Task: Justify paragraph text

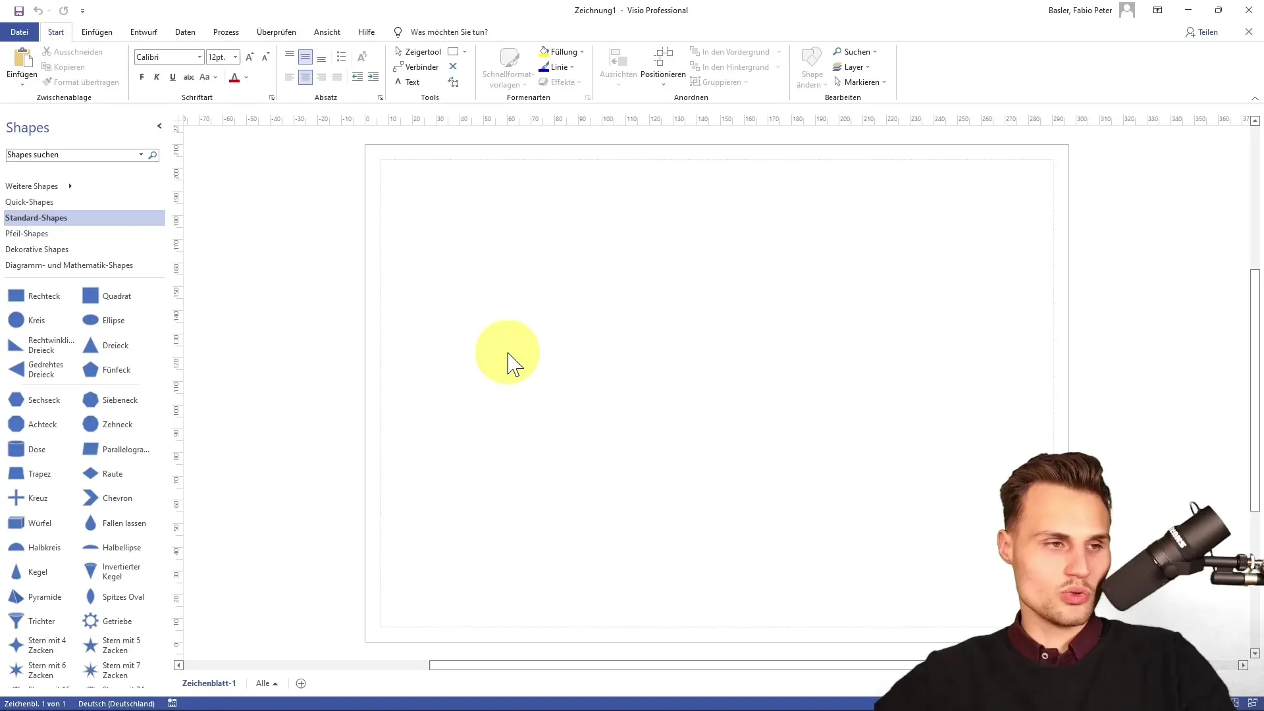Action: tap(337, 77)
